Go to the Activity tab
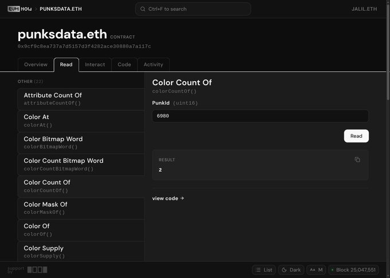 (153, 65)
